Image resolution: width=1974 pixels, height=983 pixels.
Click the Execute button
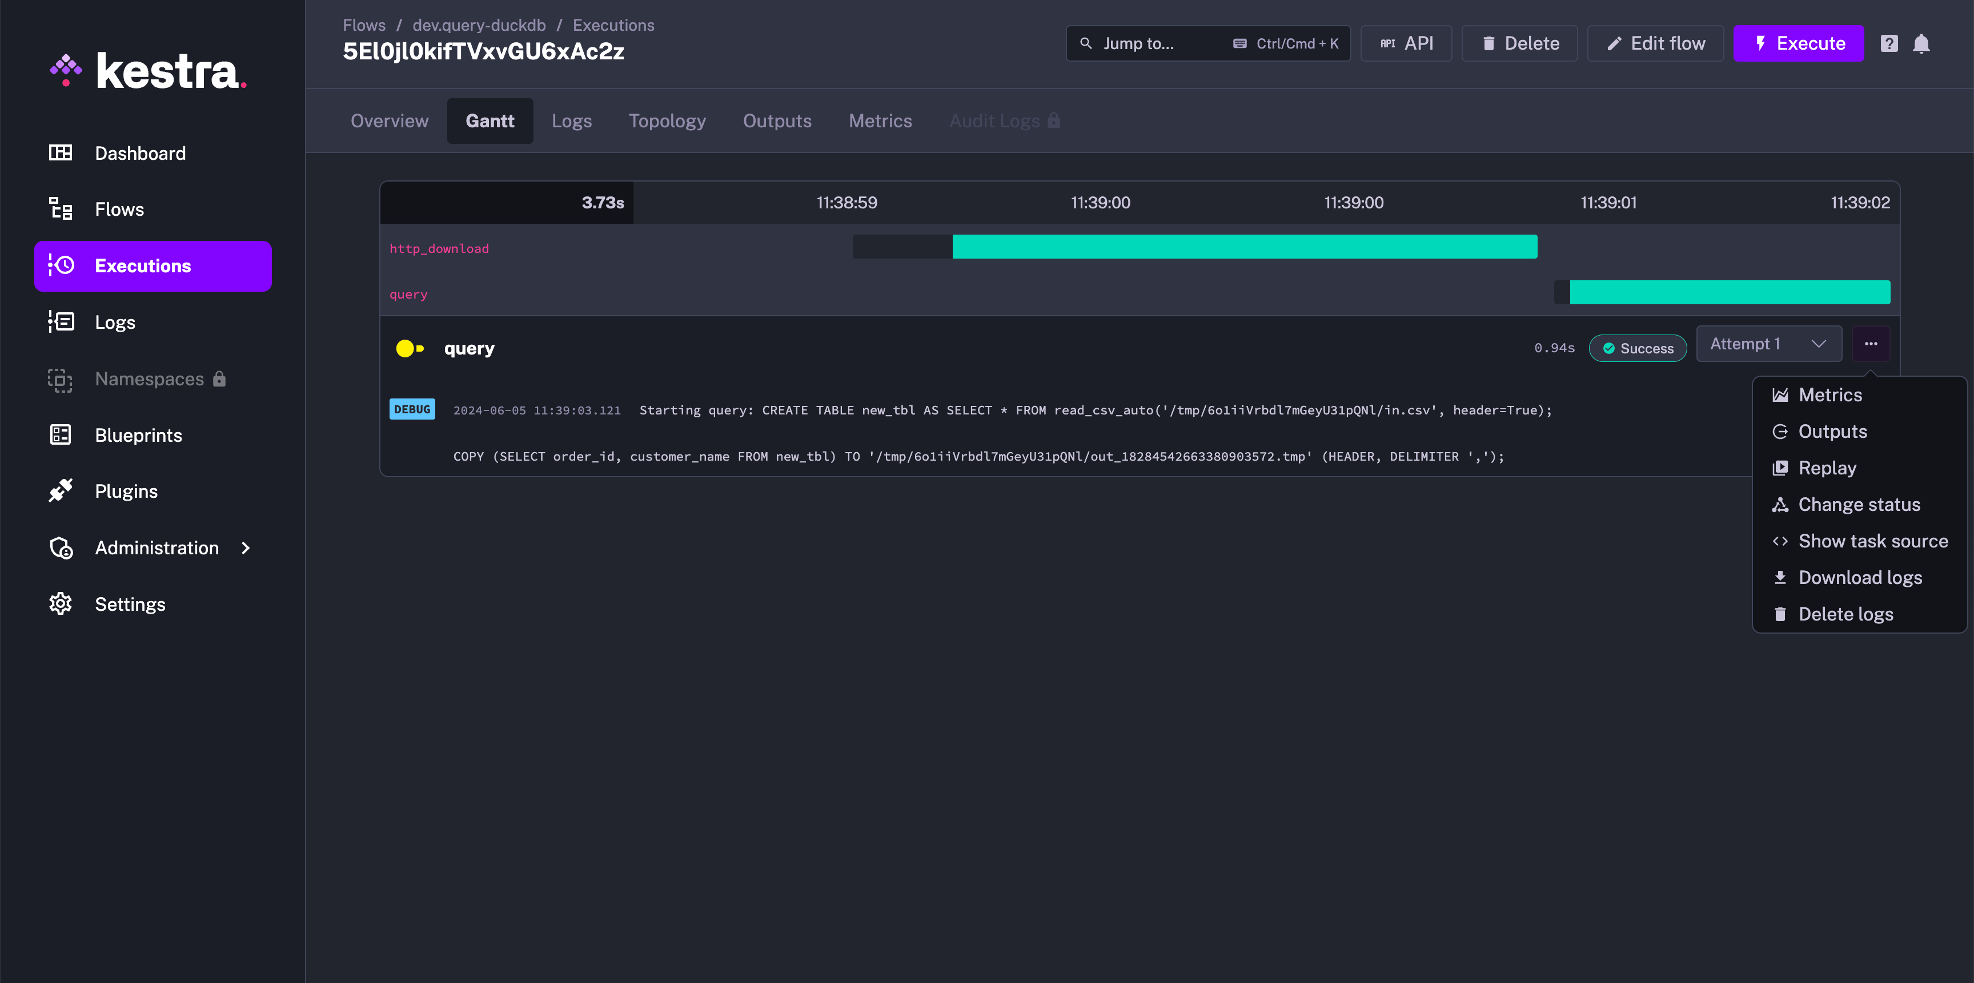pos(1799,43)
